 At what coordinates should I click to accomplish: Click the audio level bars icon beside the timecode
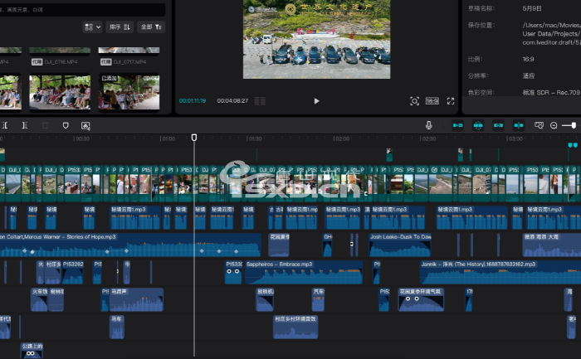point(260,101)
